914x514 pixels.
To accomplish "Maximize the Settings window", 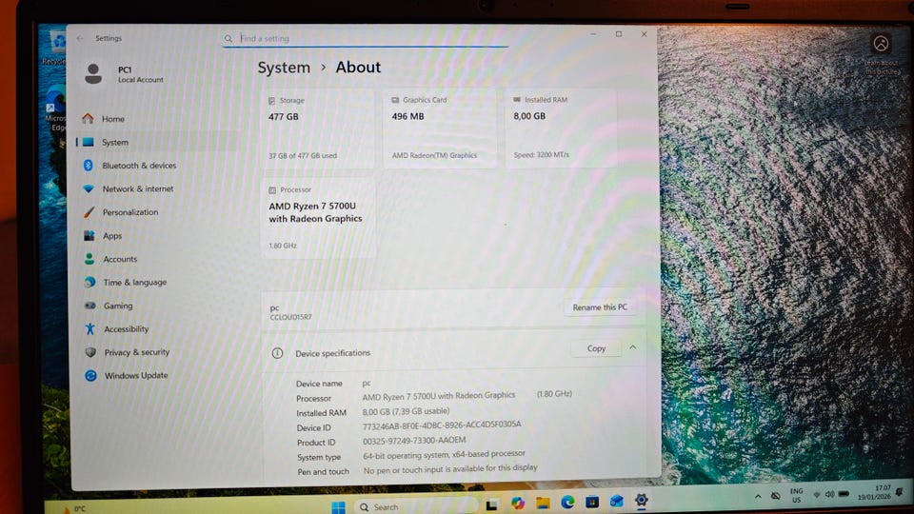I will pos(619,34).
